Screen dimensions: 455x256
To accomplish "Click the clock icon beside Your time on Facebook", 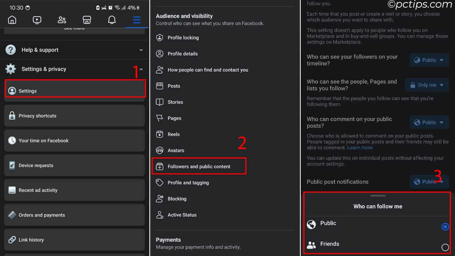I will pyautogui.click(x=12, y=140).
